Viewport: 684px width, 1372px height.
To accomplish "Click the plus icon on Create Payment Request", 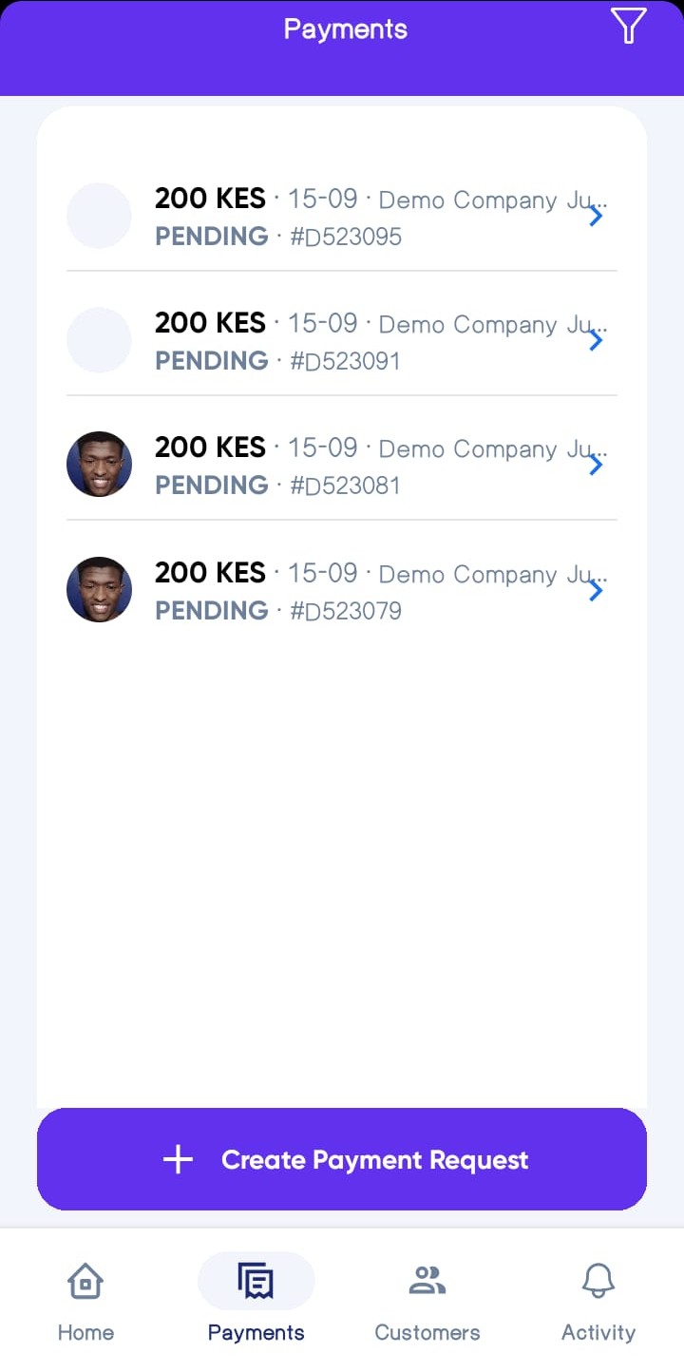I will click(x=178, y=1159).
